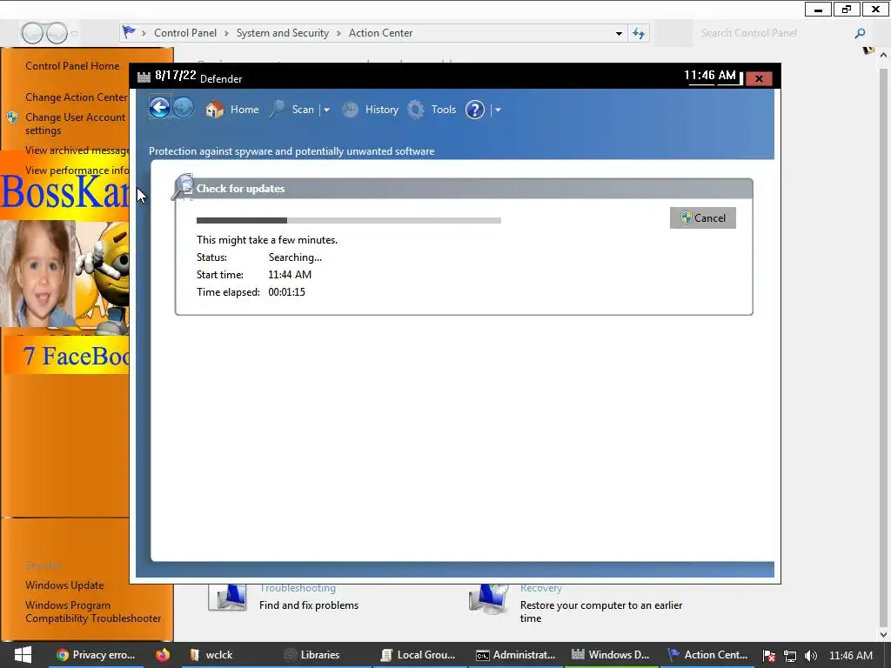Open Control Panel Home link
The width and height of the screenshot is (891, 668).
point(72,66)
